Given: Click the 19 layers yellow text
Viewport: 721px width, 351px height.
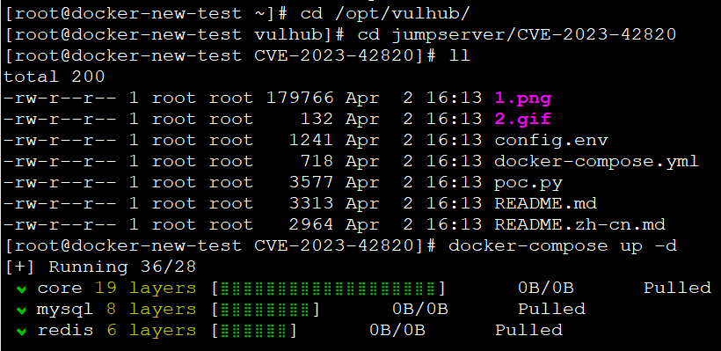Looking at the screenshot, I should [146, 289].
